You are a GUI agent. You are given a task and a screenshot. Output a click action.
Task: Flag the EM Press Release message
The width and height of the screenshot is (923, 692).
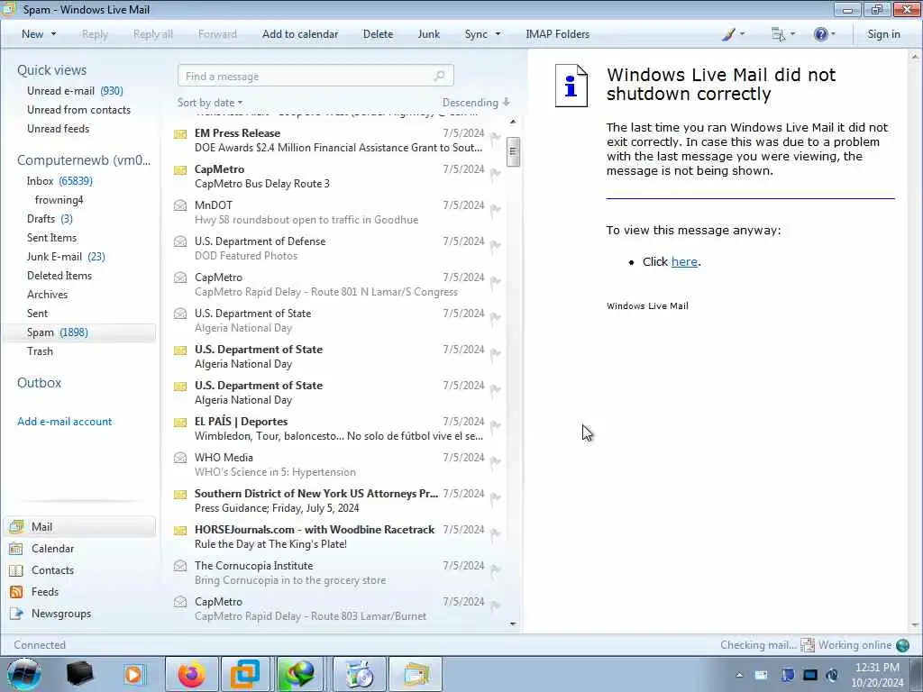(x=496, y=137)
